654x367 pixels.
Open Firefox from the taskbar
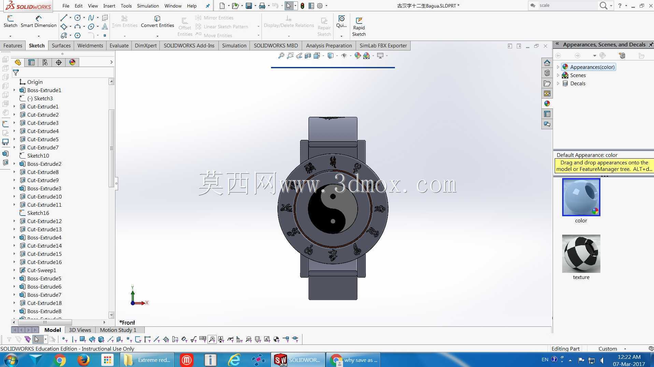click(83, 360)
